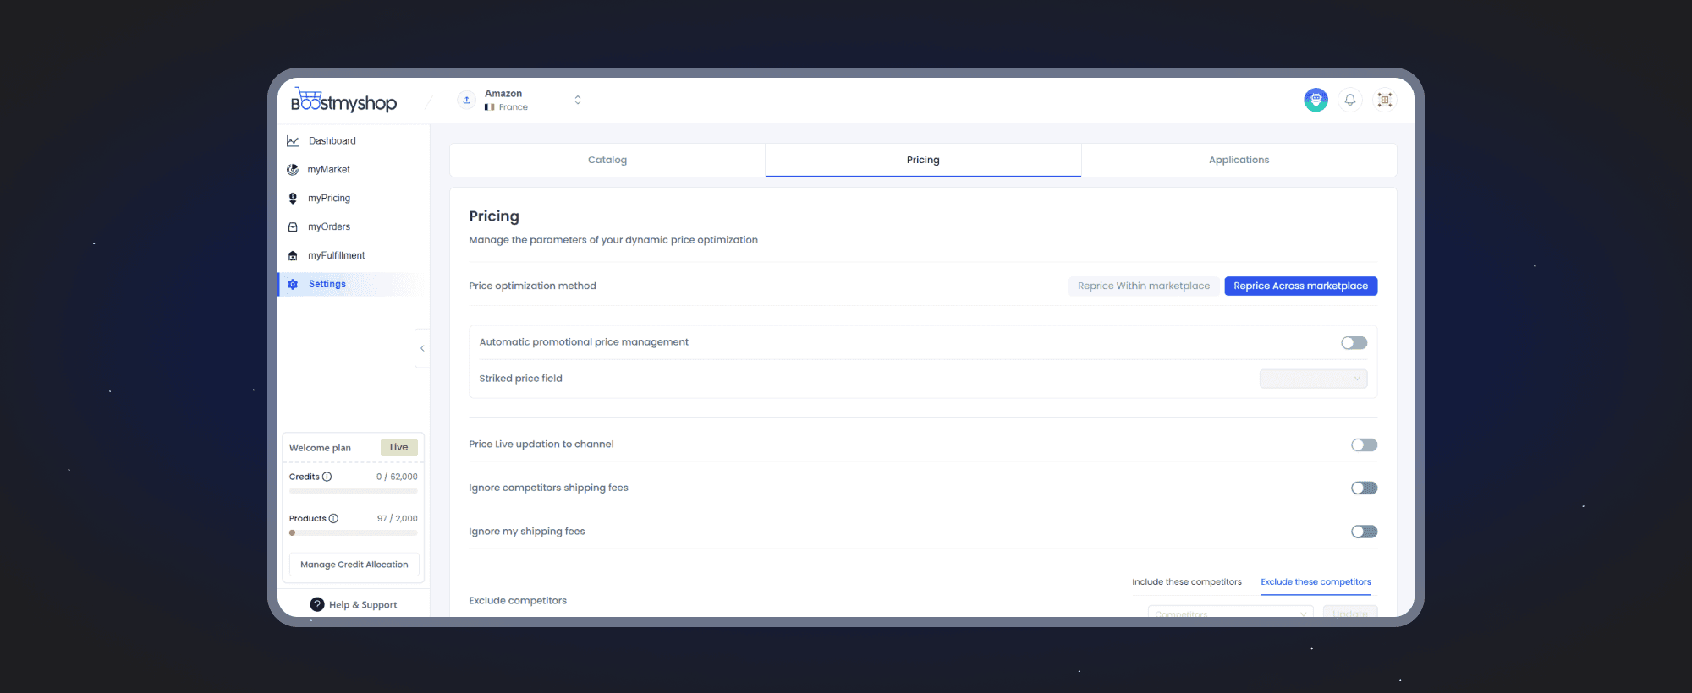Open the Striked price field dropdown
The width and height of the screenshot is (1692, 693).
click(1313, 379)
